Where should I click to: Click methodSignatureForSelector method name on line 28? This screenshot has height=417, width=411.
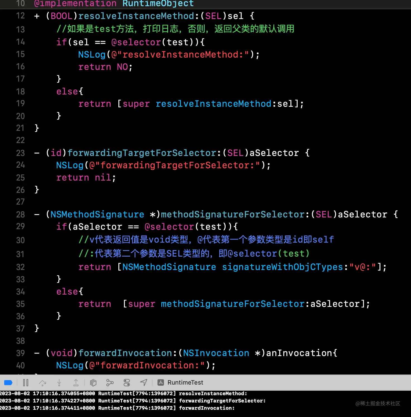[x=233, y=214]
